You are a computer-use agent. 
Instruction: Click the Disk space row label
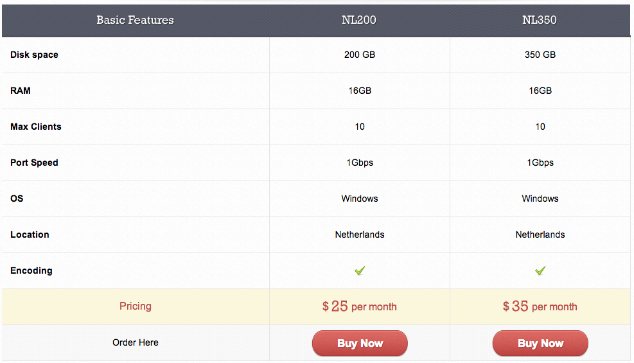click(34, 55)
